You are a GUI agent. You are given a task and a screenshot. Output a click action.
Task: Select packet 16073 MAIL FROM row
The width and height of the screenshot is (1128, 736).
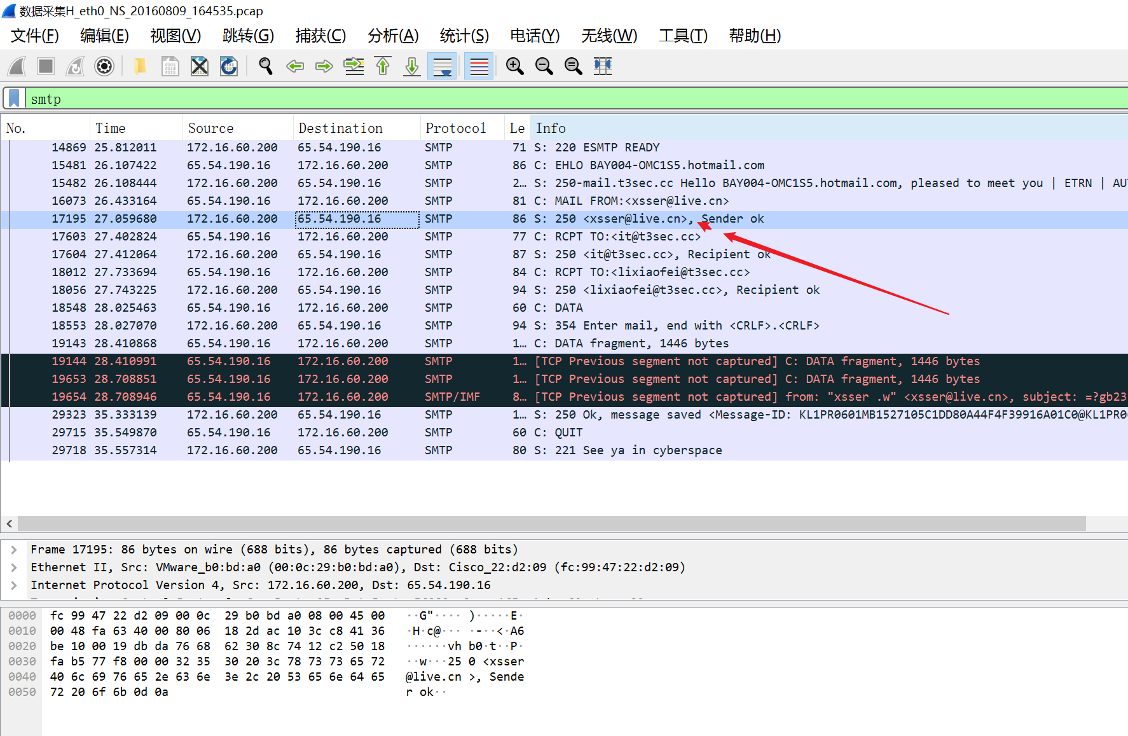point(565,201)
